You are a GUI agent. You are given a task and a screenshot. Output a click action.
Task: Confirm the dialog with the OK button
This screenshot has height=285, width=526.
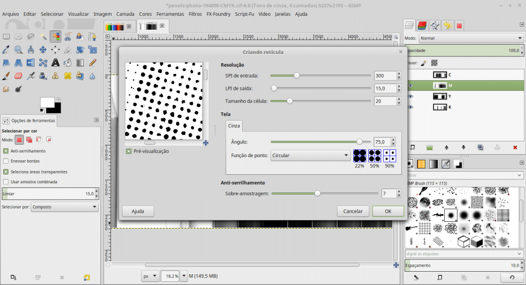coord(388,211)
